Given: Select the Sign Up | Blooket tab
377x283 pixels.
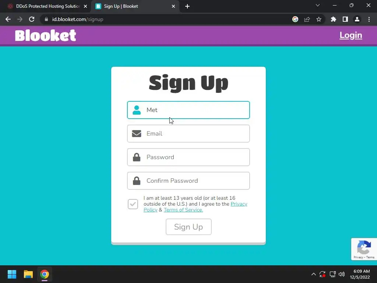Looking at the screenshot, I should tap(135, 6).
